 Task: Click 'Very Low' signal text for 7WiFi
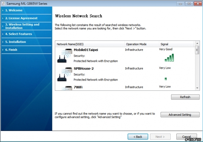165,87
